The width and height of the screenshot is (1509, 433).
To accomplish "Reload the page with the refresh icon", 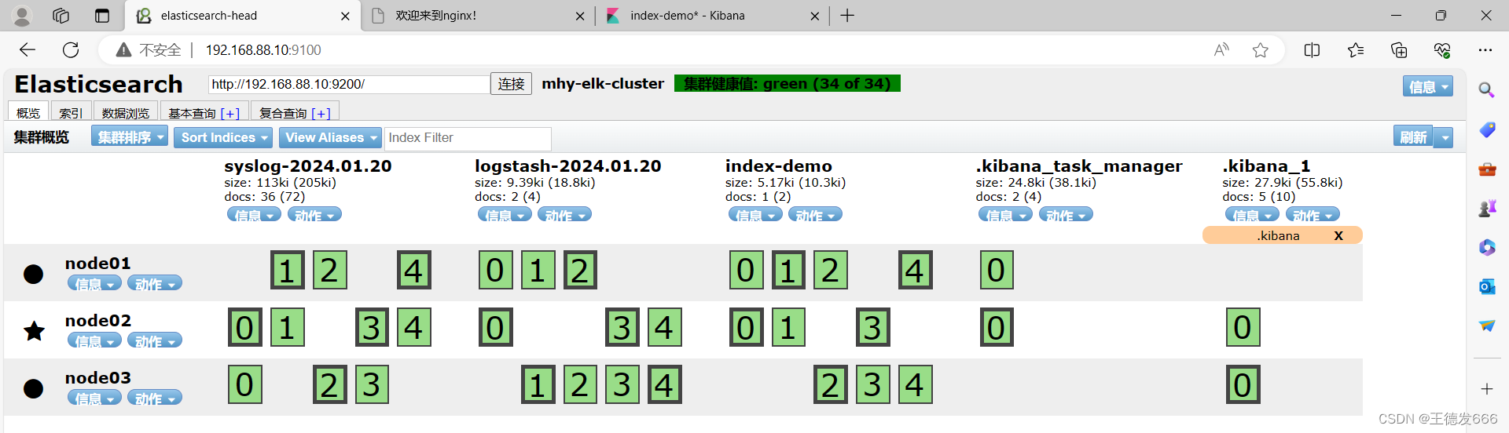I will tap(71, 50).
